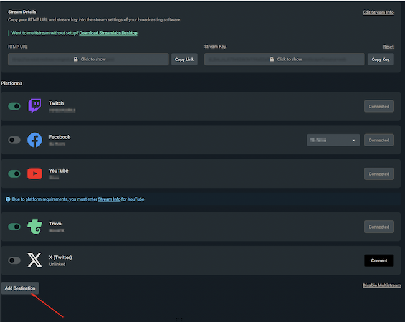
Task: Open Stream Info link in YouTube notice
Action: pos(109,199)
